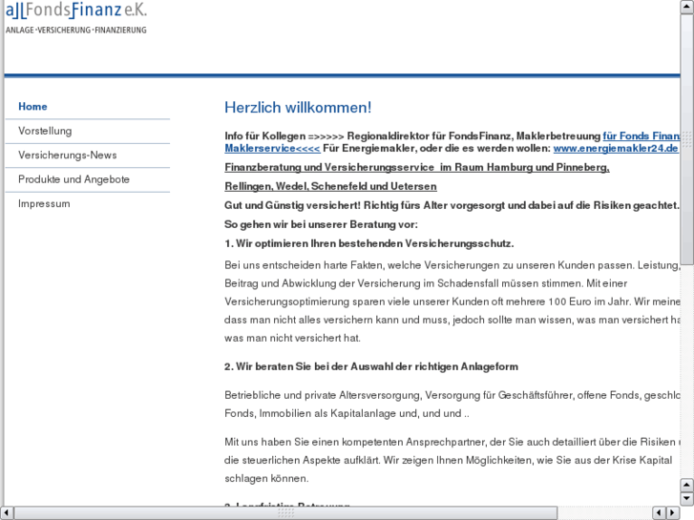
Task: Visit www.energiemakler24.de link
Action: [616, 148]
